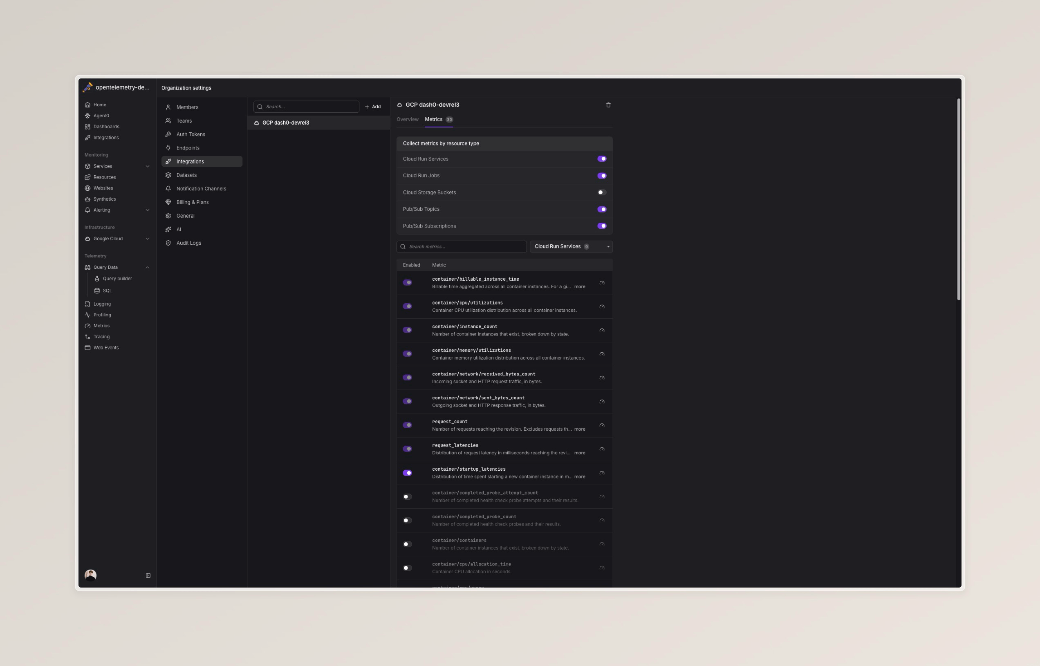This screenshot has width=1040, height=666.
Task: Open Billing & Plans settings
Action: [202, 202]
